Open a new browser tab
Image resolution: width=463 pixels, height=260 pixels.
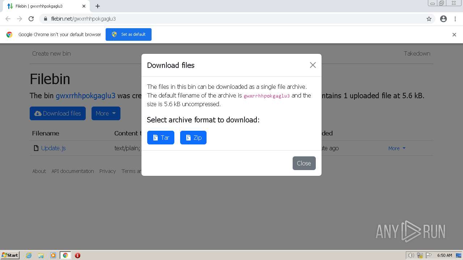[x=98, y=6]
